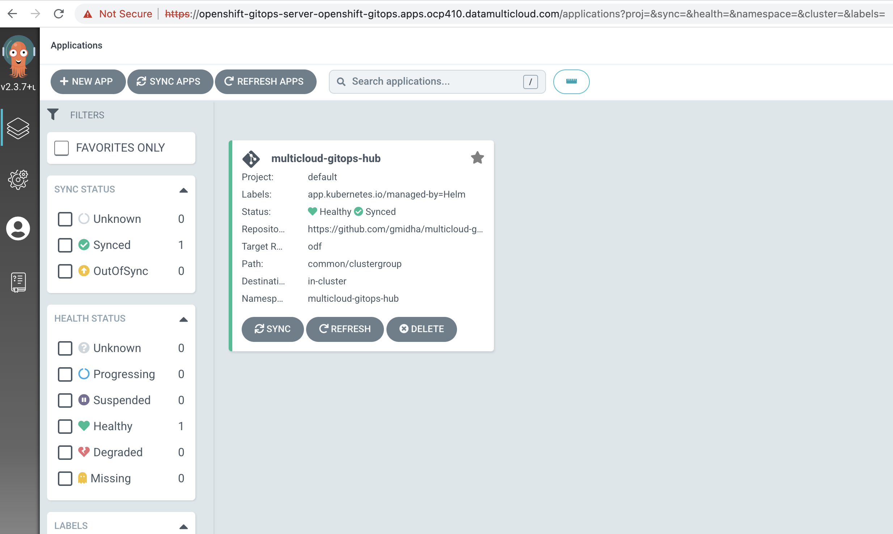893x534 pixels.
Task: Click the green Healthy heart icon in card status
Action: [312, 211]
